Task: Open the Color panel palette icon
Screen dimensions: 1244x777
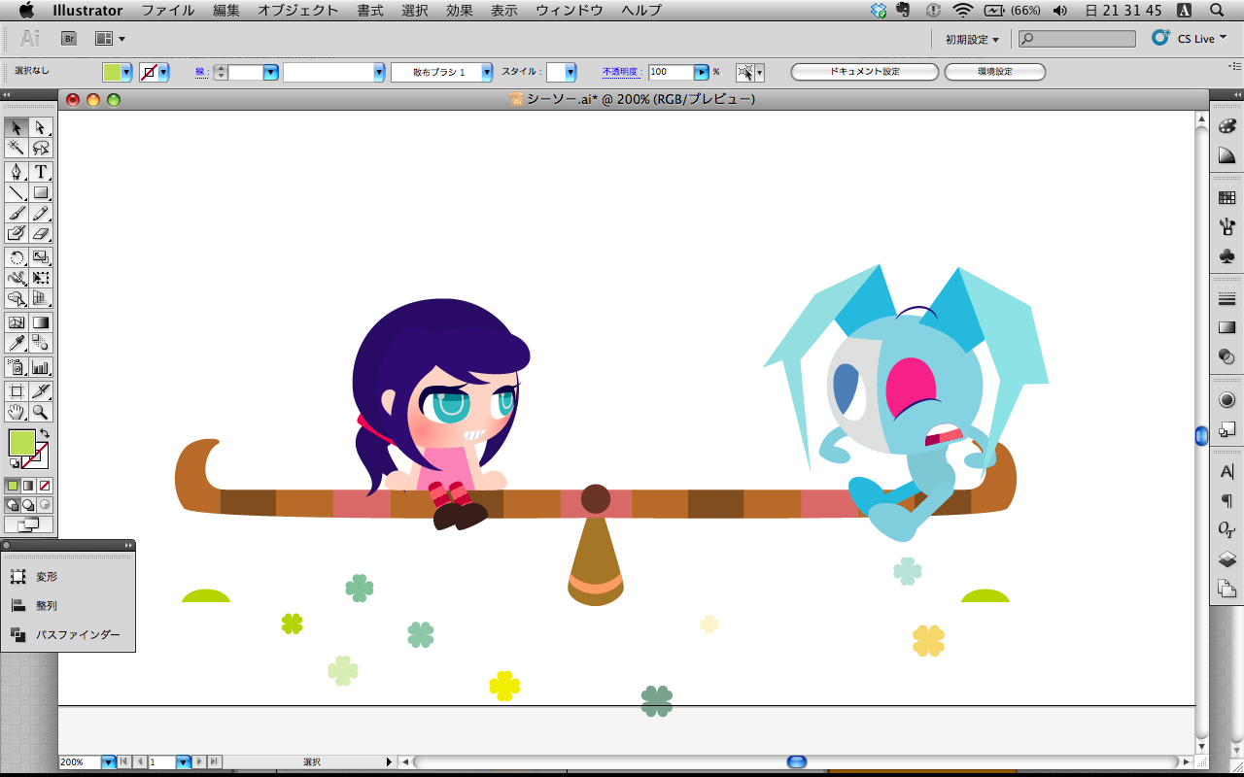Action: [x=1227, y=128]
